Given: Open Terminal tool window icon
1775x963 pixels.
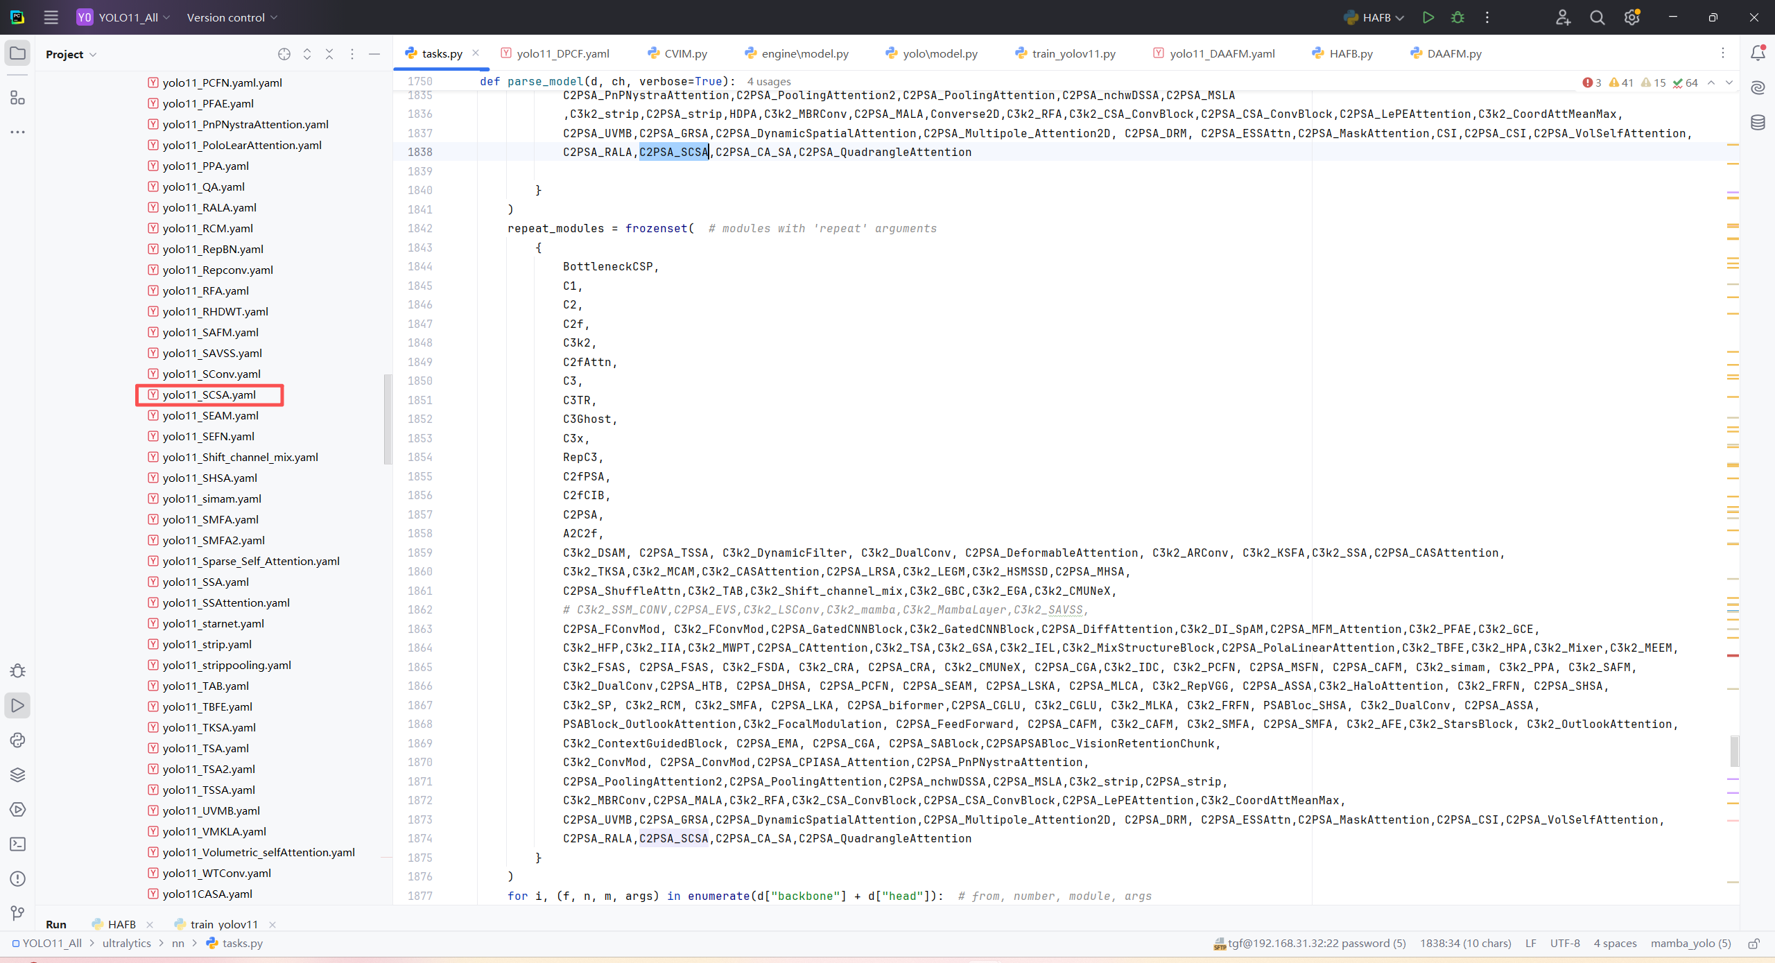Looking at the screenshot, I should 18,844.
